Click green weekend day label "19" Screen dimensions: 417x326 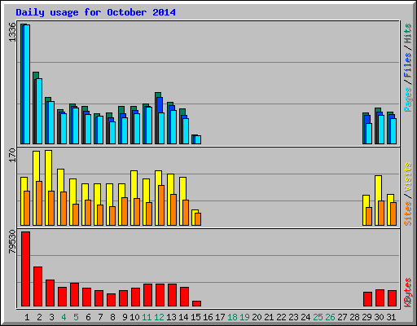tap(244, 317)
